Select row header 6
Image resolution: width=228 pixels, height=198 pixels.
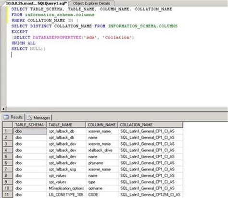pyautogui.click(x=8, y=163)
